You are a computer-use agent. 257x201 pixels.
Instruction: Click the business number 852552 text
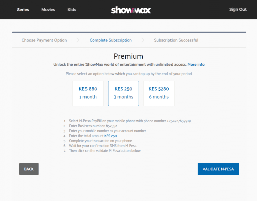[x=111, y=126]
